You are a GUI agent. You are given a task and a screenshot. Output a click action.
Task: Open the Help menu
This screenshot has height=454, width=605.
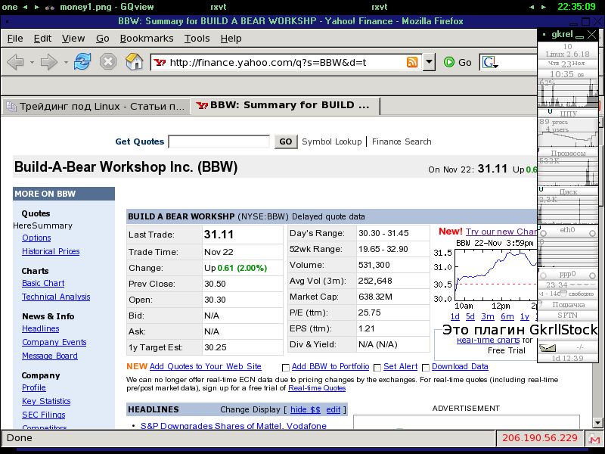pos(231,39)
